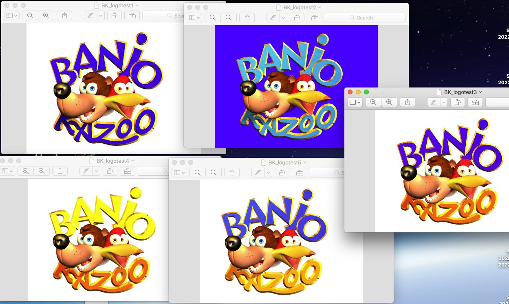Open the sidebar view menu in the BK_logotest5 window

[179, 173]
